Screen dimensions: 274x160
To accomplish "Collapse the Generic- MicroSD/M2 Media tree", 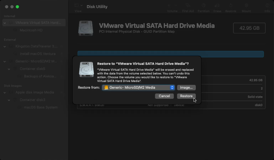I will coord(5,62).
